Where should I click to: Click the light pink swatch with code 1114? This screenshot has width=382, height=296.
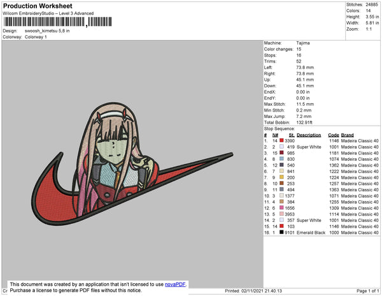pos(281,214)
